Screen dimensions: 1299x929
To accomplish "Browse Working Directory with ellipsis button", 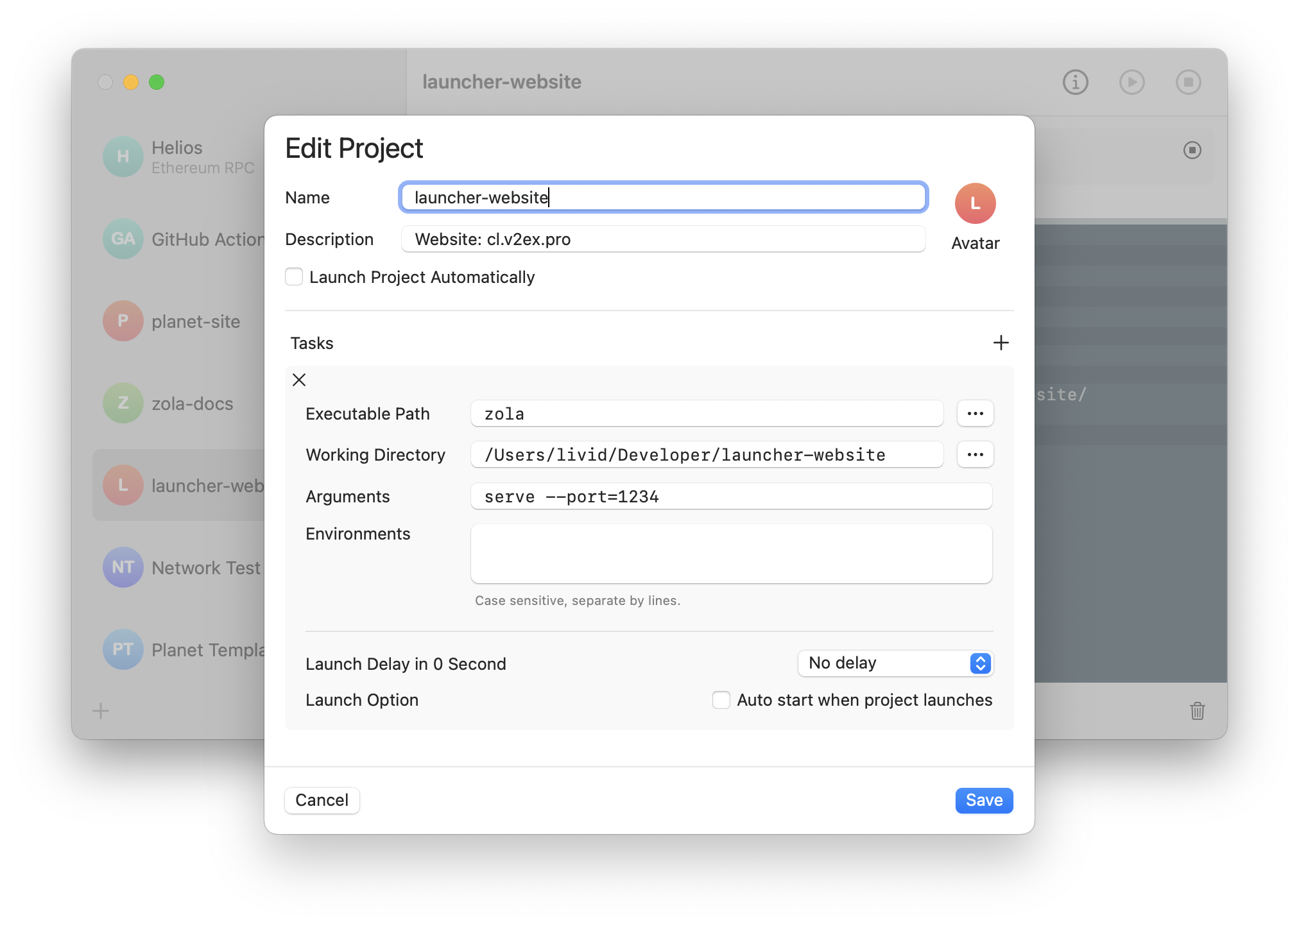I will [975, 454].
